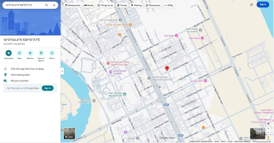Image resolution: width=274 pixels, height=143 pixels.
Task: Click Send to phone icon
Action: pos(41,53)
